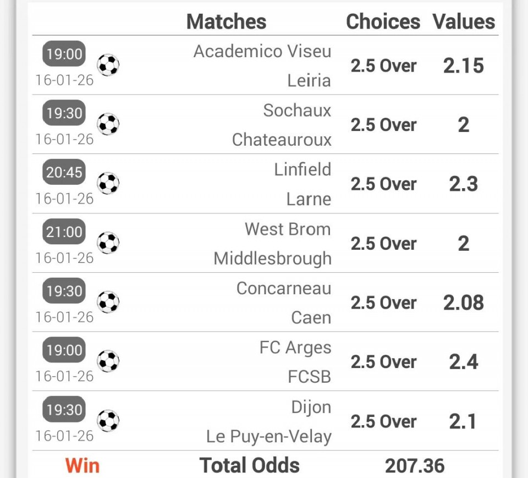Select the Choices column header
528x478 pixels.
383,21
